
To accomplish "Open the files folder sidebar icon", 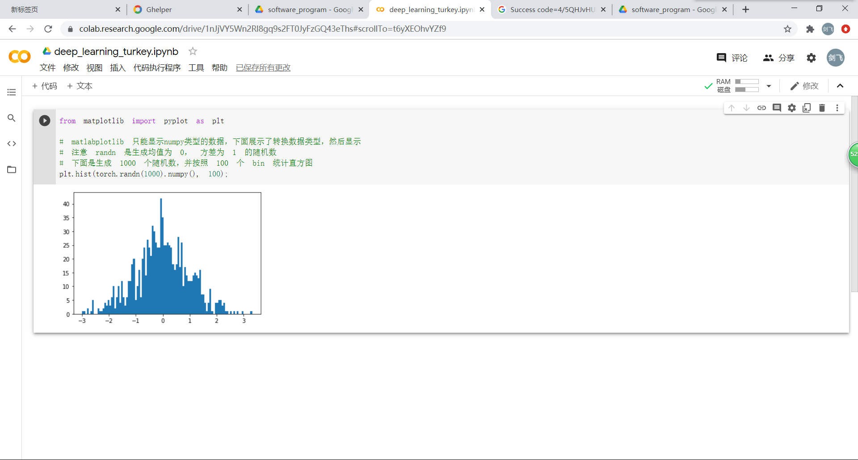I will coord(12,169).
